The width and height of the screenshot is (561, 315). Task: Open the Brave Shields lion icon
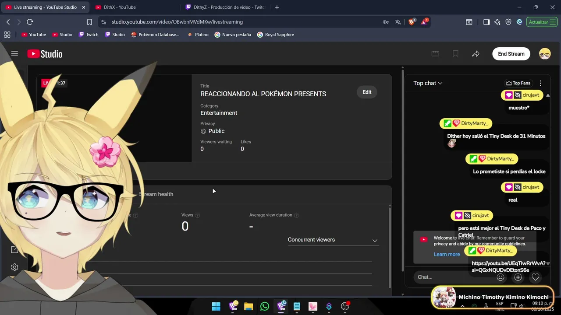click(412, 21)
